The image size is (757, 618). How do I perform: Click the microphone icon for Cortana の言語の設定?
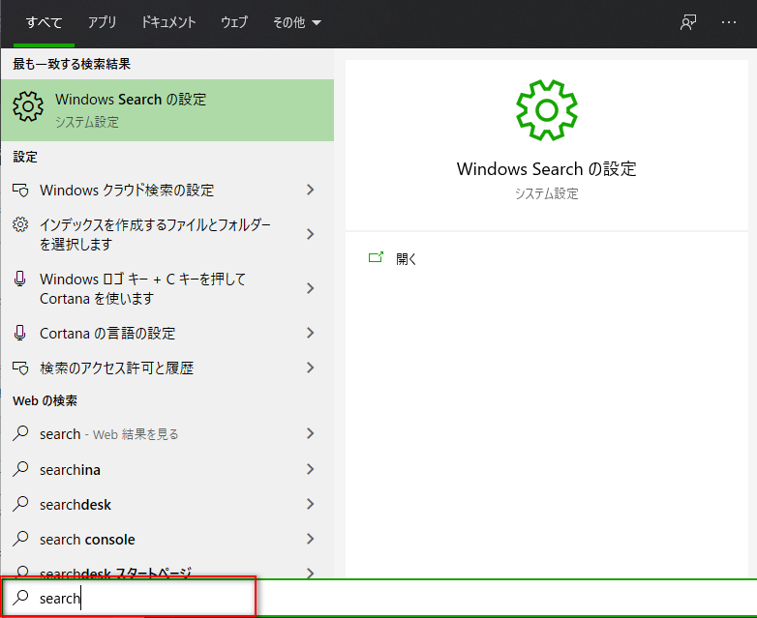pos(20,333)
